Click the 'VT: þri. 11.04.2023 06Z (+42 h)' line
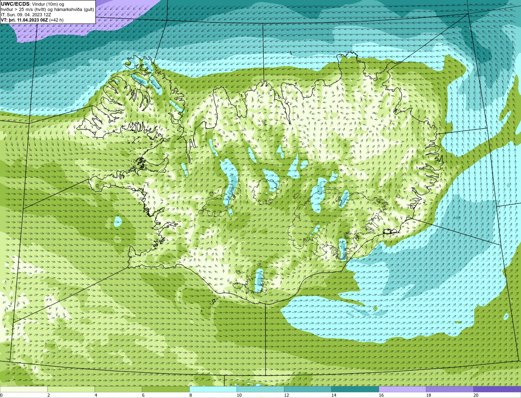This screenshot has height=398, width=521. click(x=32, y=20)
